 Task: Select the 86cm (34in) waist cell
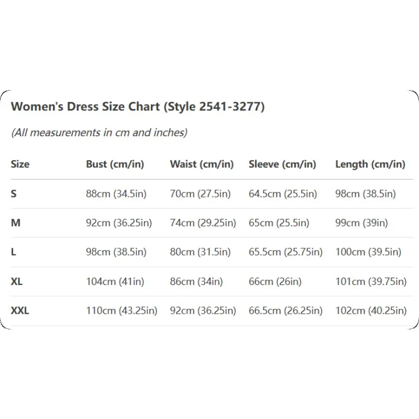196,281
